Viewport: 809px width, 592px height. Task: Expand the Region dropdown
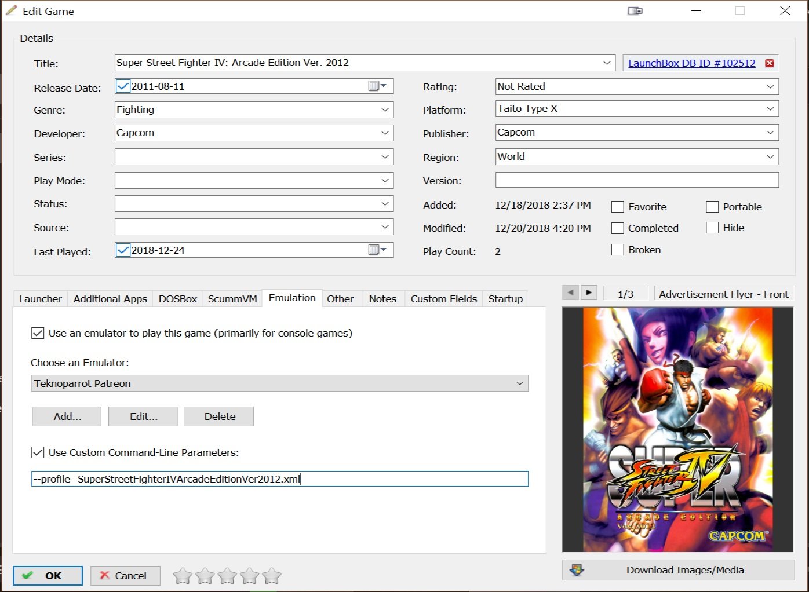[770, 156]
